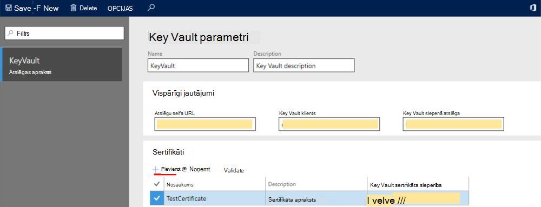Edit the Key Vault description field

point(304,65)
